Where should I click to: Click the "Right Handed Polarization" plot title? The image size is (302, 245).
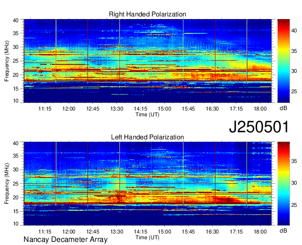tap(147, 14)
